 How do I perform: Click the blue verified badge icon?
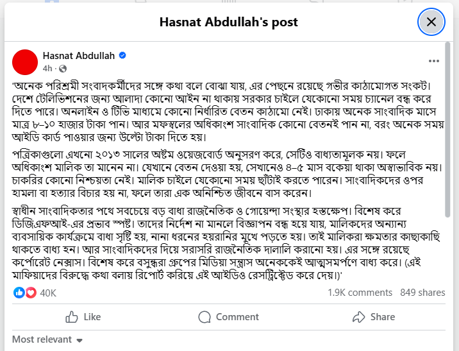click(122, 55)
